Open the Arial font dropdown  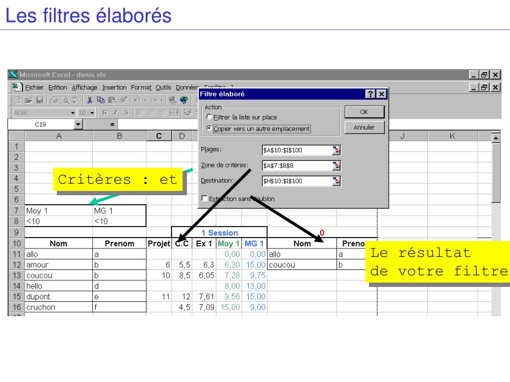(x=72, y=113)
